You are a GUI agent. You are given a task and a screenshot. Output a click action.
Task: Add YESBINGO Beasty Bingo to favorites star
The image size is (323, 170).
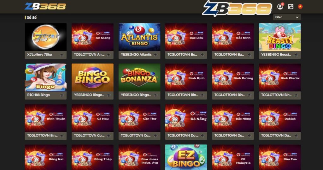click(x=296, y=55)
